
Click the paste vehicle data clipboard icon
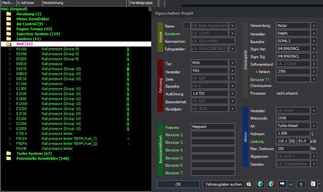click(249, 184)
